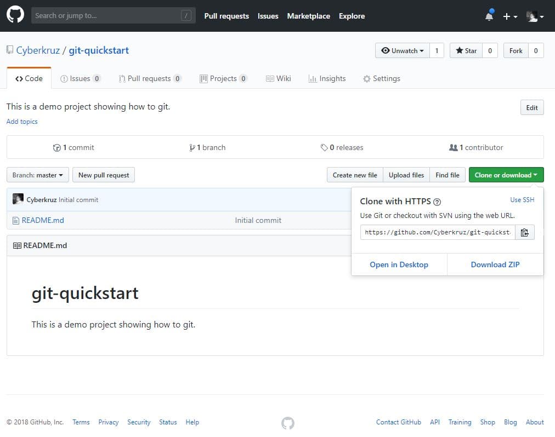
Task: Open README.md file in file list
Action: tap(43, 220)
